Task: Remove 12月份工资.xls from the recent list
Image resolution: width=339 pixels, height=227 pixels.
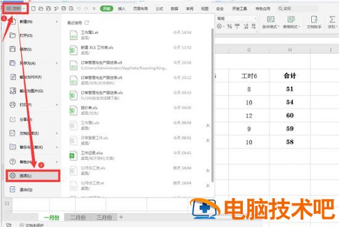Action: coord(208,170)
